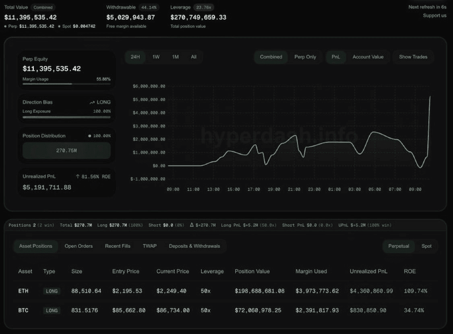
Task: Click the Combined badge next to Total Value
Action: tap(43, 7)
